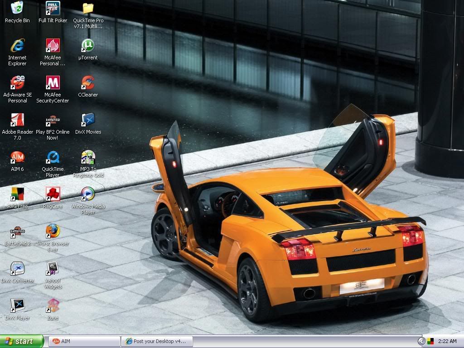Select the Ad-Aware SE Personal icon
464x348 pixels.
(x=17, y=83)
